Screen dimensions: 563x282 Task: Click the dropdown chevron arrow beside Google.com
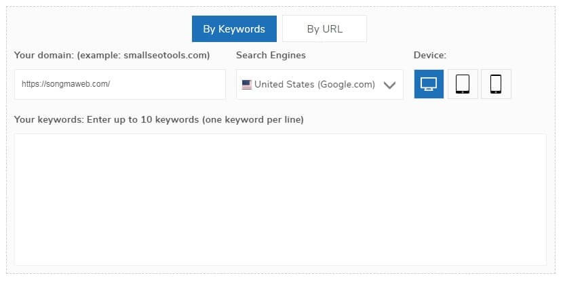[389, 85]
